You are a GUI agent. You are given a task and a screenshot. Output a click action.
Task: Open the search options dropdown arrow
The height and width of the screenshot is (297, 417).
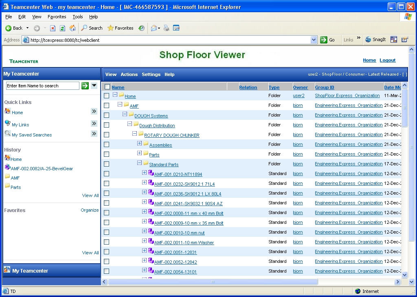(x=94, y=86)
